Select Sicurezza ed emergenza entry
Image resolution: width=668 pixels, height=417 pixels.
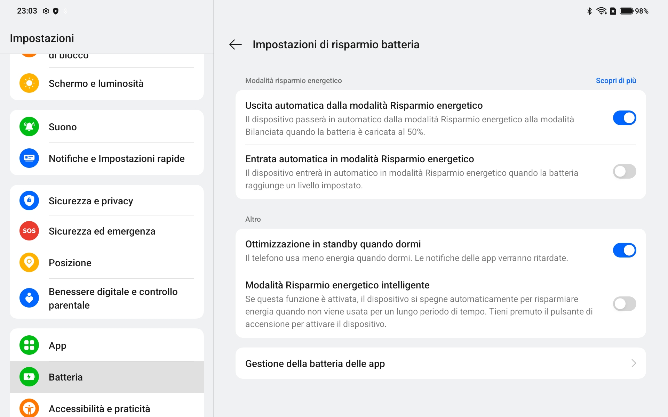(x=107, y=231)
